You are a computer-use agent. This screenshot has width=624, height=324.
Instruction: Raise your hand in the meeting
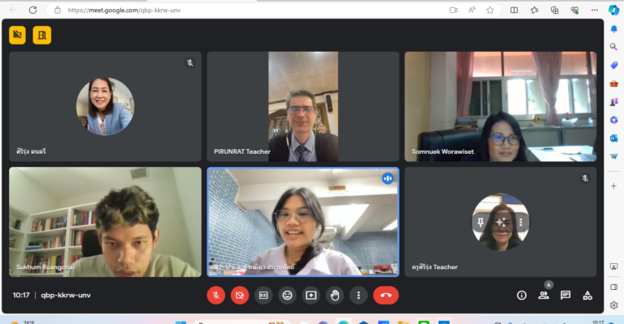(x=334, y=296)
